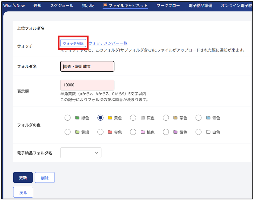Click the 黄緑 color label
The height and width of the screenshot is (200, 254).
(85, 132)
